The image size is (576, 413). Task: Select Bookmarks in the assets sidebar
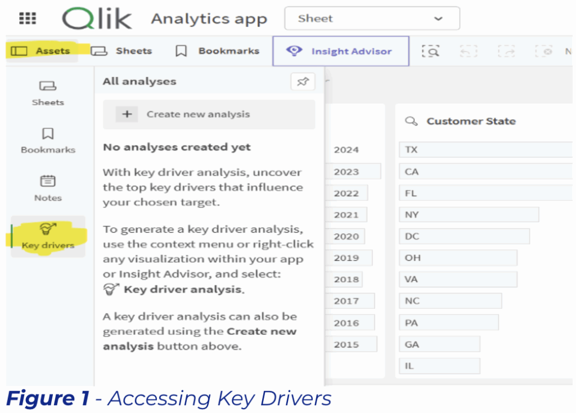(48, 141)
